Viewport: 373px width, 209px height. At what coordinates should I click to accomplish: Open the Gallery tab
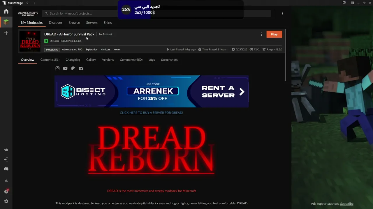(x=91, y=60)
